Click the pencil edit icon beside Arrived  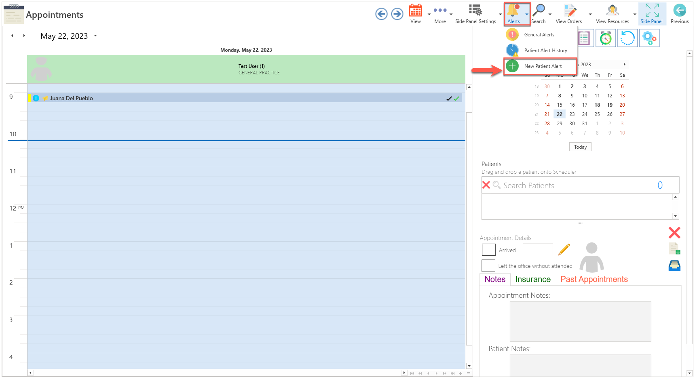tap(564, 250)
